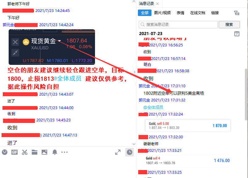Click the 1 870.00 profit value
Image resolution: width=248 pixels, height=178 pixels.
(x=220, y=126)
